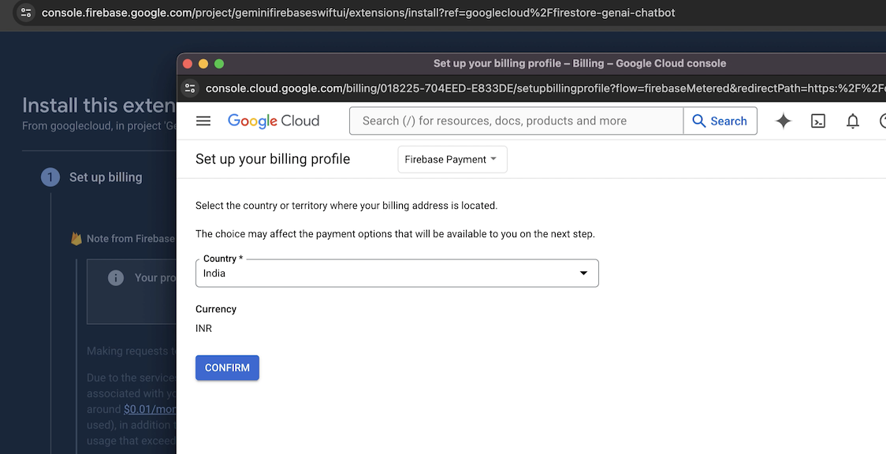Open the Google Cloud navigation hamburger menu
Image resolution: width=886 pixels, height=454 pixels.
coord(203,121)
